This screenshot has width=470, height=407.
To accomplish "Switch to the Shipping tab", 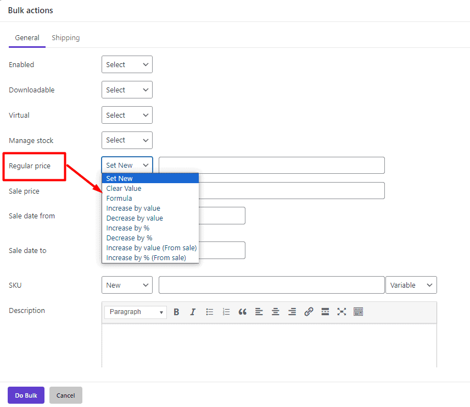I will pos(65,37).
